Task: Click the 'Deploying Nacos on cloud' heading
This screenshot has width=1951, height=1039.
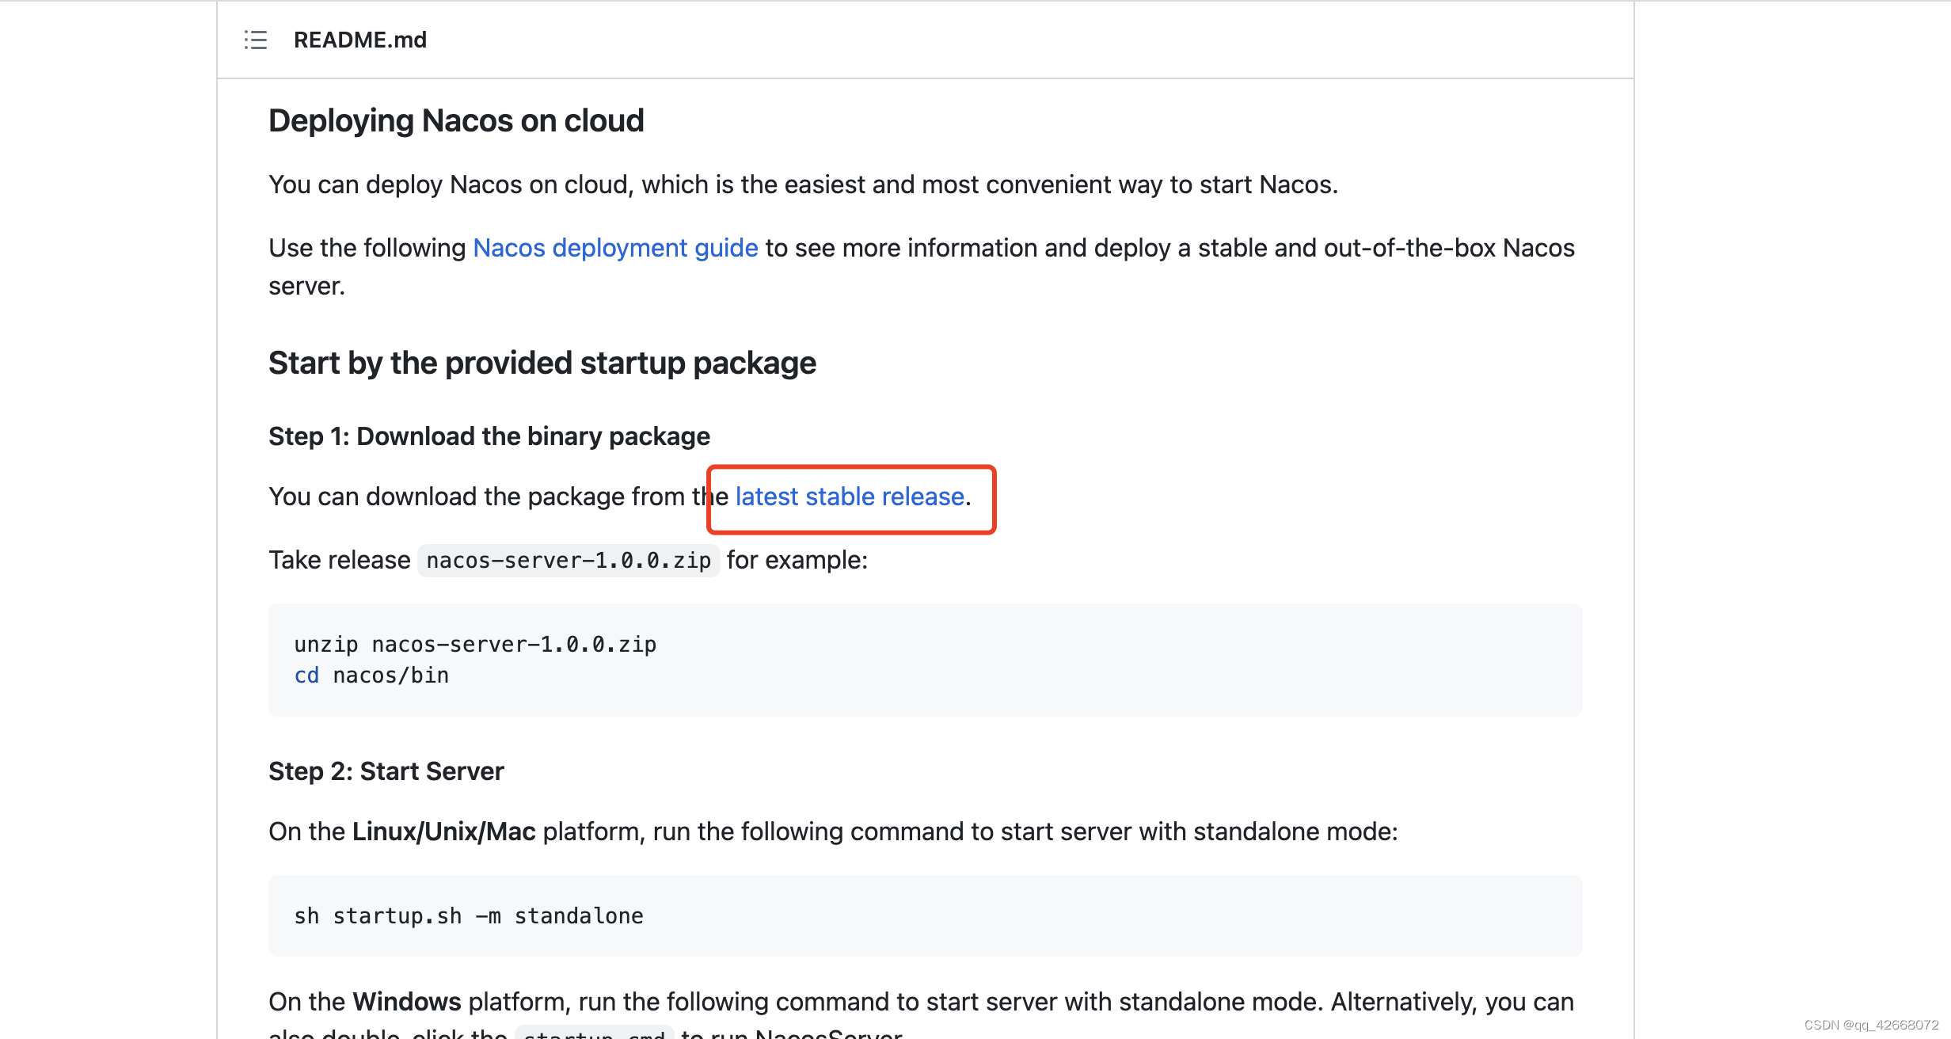Action: point(456,120)
